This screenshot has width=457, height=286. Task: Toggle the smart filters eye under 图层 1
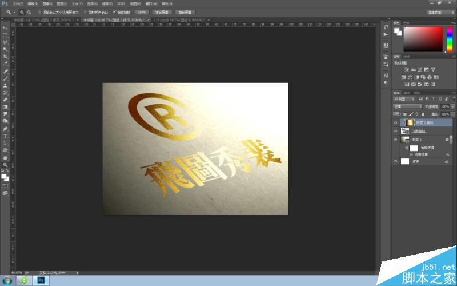tap(407, 148)
